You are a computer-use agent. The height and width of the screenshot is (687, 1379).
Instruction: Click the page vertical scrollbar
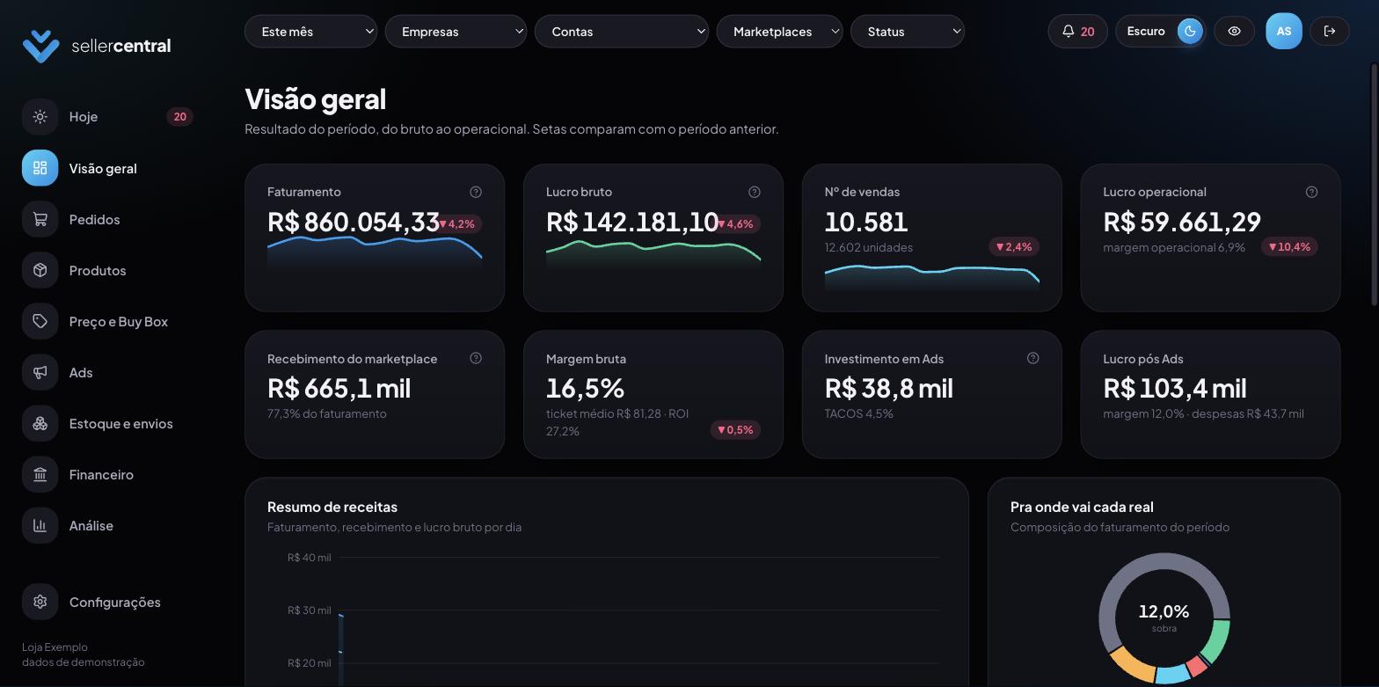(1374, 185)
